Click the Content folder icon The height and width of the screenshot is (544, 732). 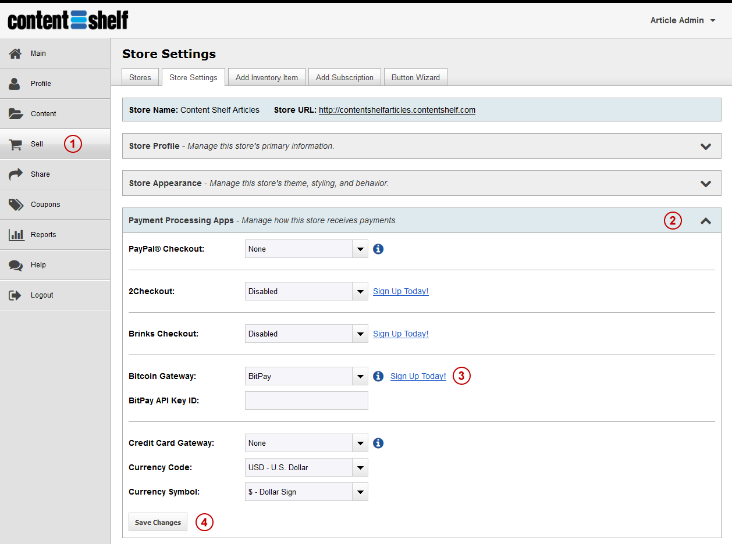(16, 114)
